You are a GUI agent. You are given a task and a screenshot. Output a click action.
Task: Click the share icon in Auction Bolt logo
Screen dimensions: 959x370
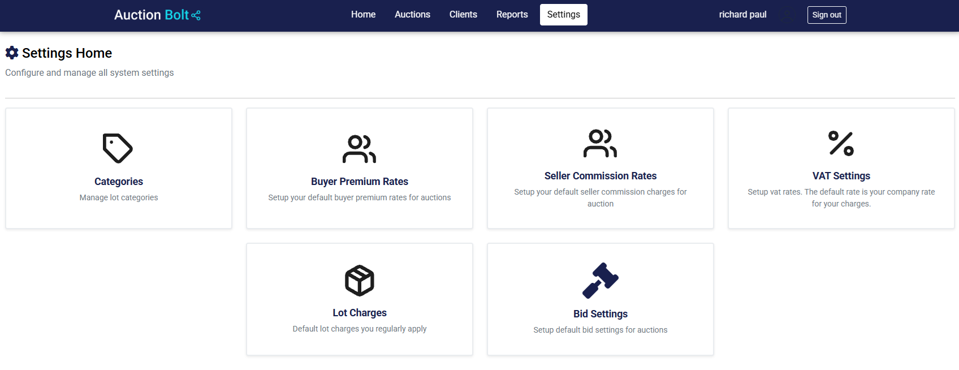point(196,15)
